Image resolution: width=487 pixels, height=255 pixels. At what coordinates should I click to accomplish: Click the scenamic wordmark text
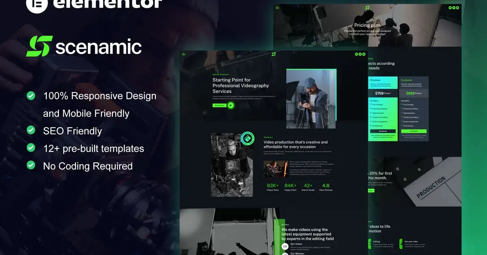click(99, 47)
